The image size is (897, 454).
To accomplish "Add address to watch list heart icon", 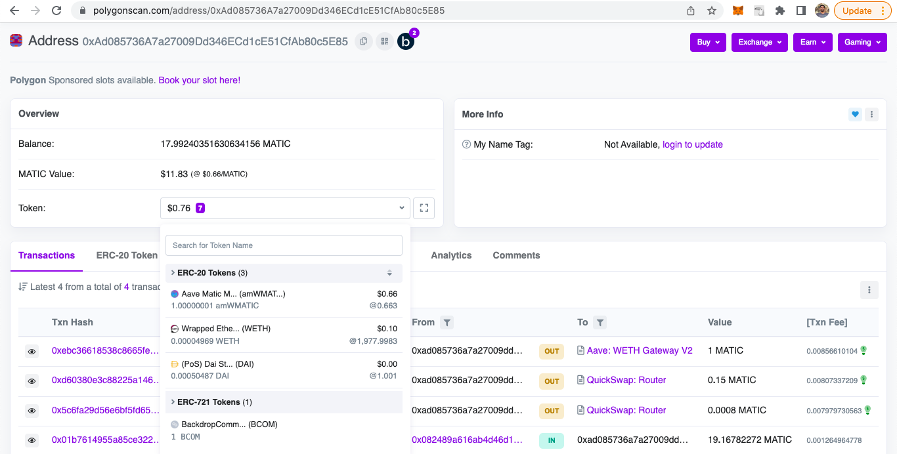I will 855,114.
